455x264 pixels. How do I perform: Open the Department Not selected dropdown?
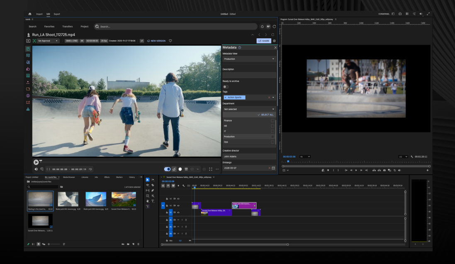pos(249,109)
